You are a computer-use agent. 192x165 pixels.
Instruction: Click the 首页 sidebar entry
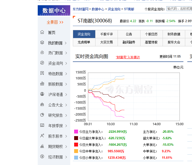[x=52, y=33]
